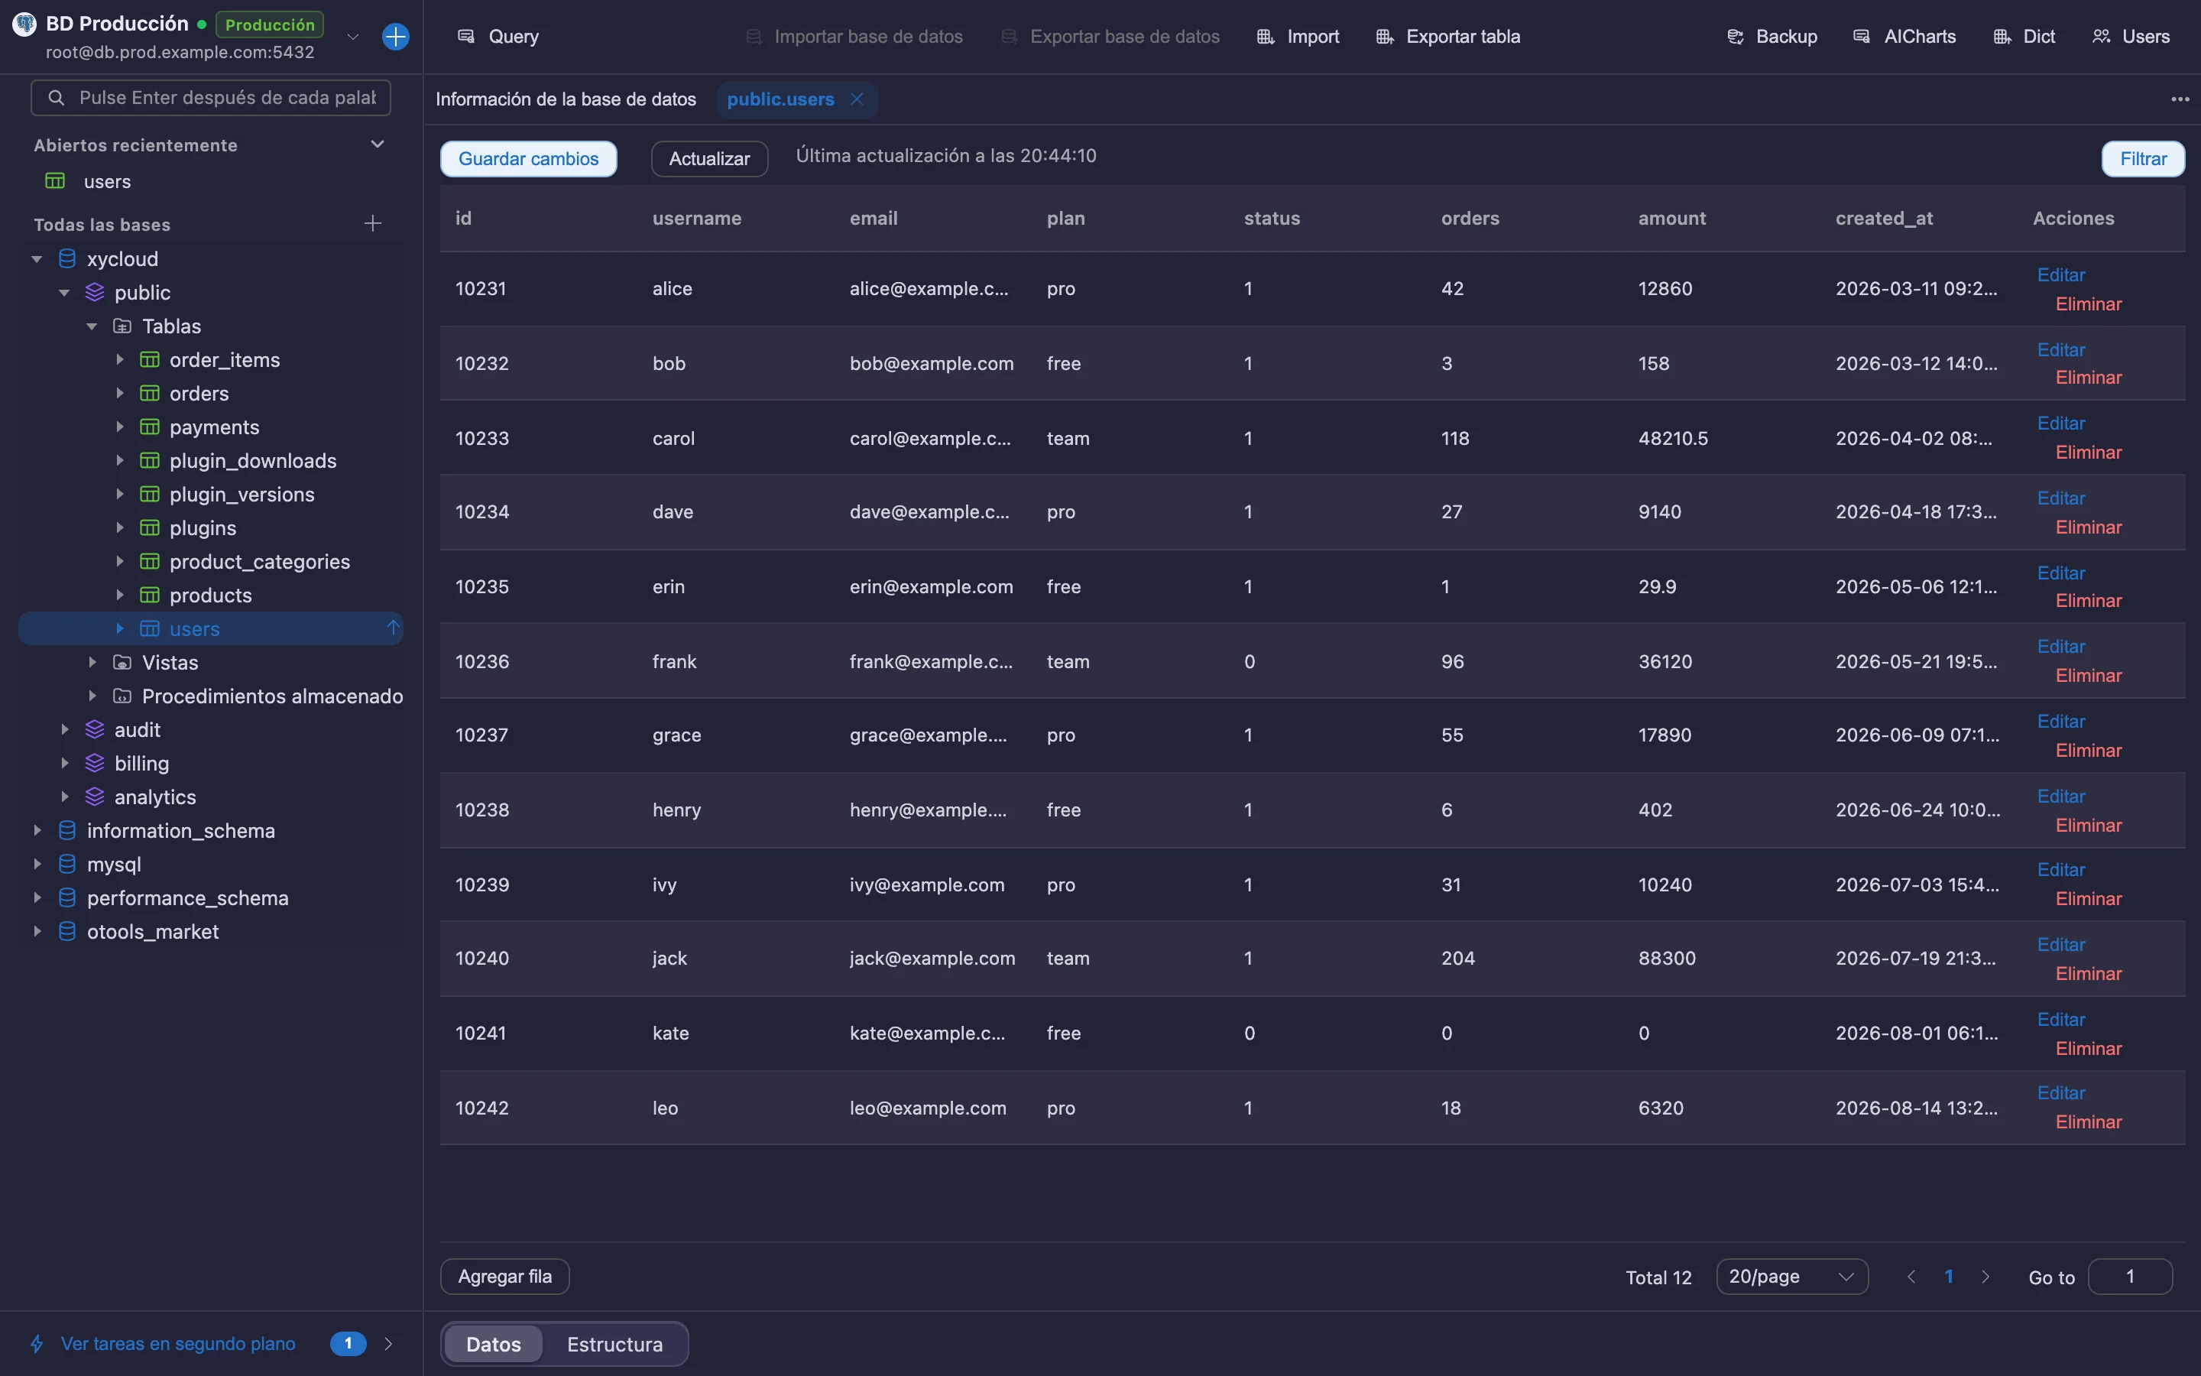
Task: Open the 20/page size dropdown
Action: pyautogui.click(x=1791, y=1277)
